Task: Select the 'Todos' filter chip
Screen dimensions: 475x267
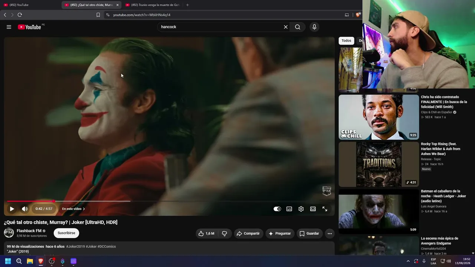Action: click(346, 41)
